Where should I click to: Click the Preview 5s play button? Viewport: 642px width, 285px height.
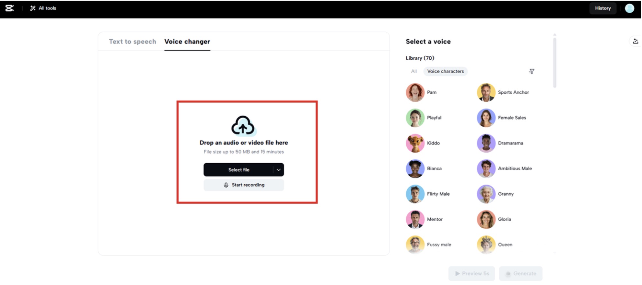tap(471, 274)
